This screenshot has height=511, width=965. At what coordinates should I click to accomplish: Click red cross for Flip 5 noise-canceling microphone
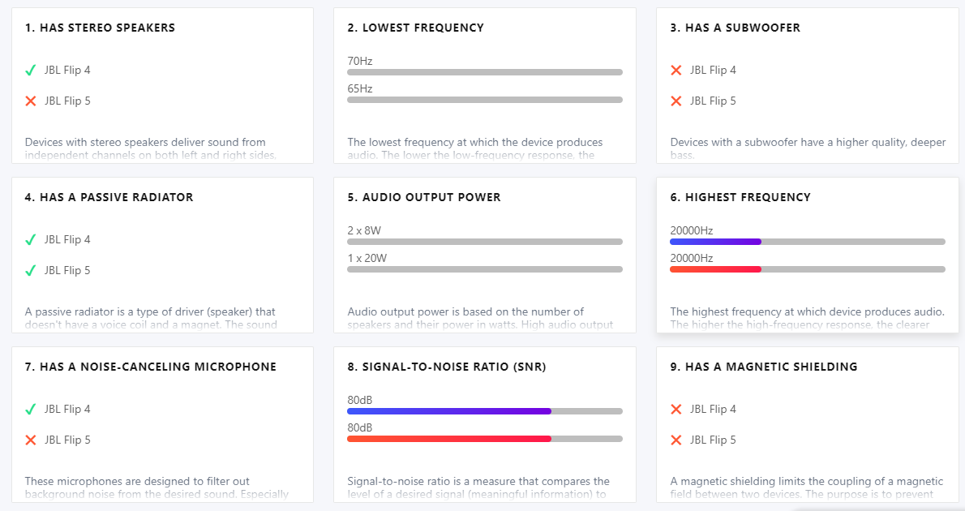coord(31,440)
